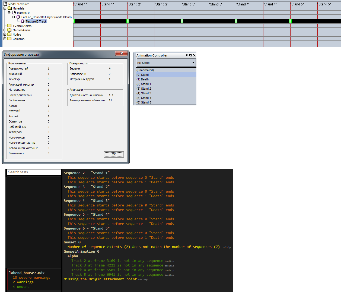Expand the Nodes folder
Viewport: 341px width, 295px height.
(5, 34)
